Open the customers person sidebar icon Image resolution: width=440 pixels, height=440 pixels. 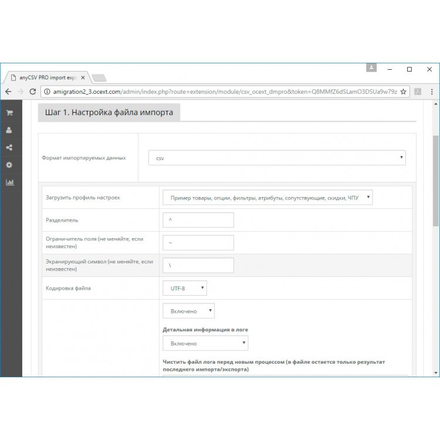[9, 130]
